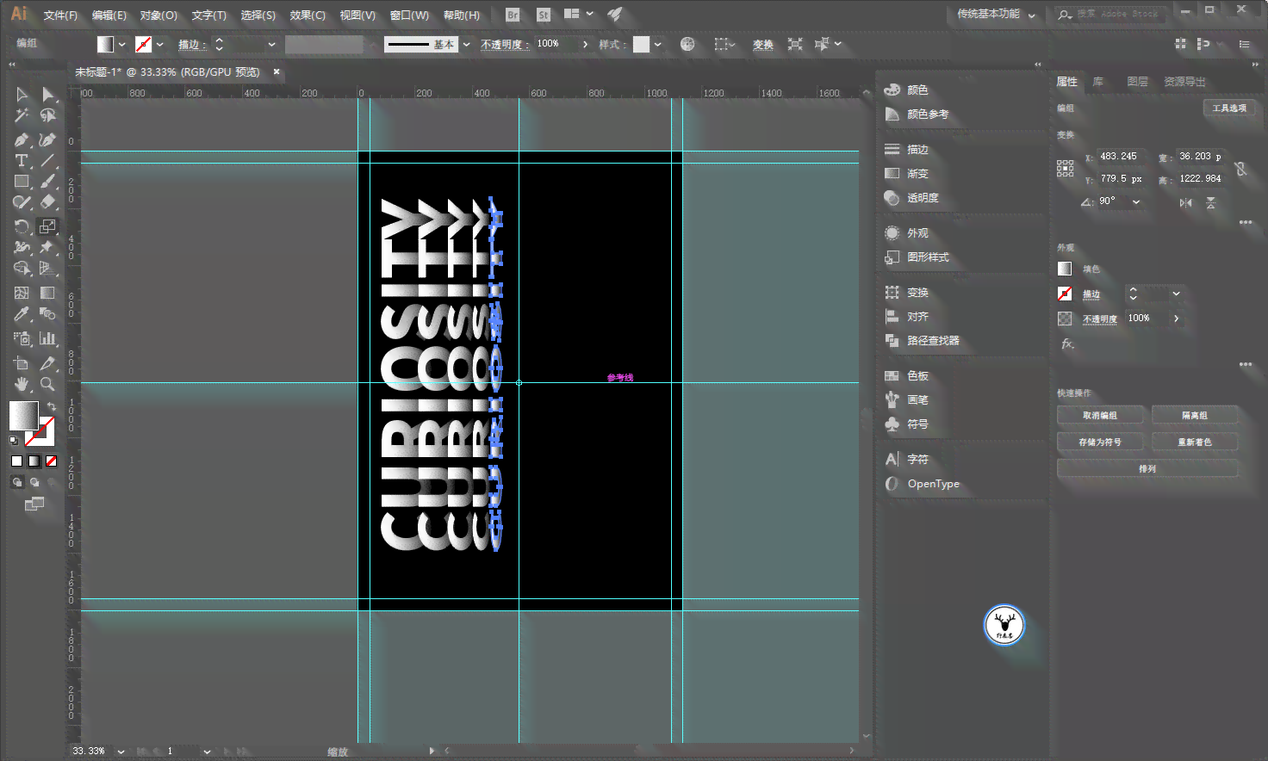1268x761 pixels.
Task: Select the Selection tool arrow
Action: (22, 94)
